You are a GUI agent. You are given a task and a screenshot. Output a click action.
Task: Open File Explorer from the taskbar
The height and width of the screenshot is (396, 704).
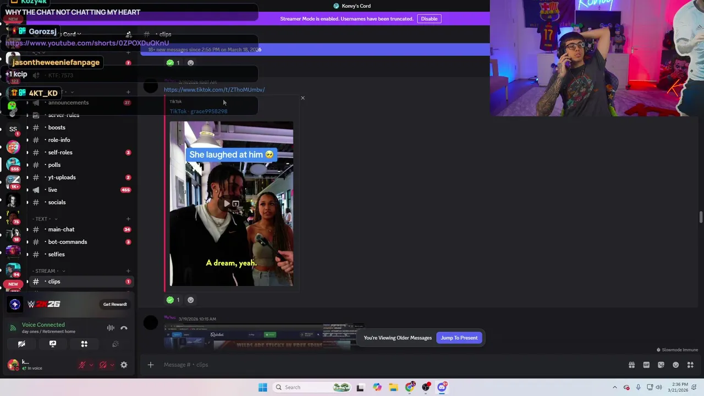click(393, 387)
